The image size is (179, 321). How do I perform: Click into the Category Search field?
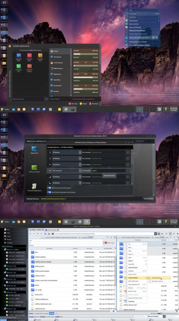point(60,99)
